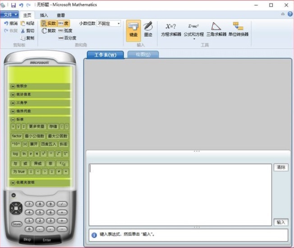294x248 pixels.
Task: Click the Clear (清除) button
Action: click(280, 167)
